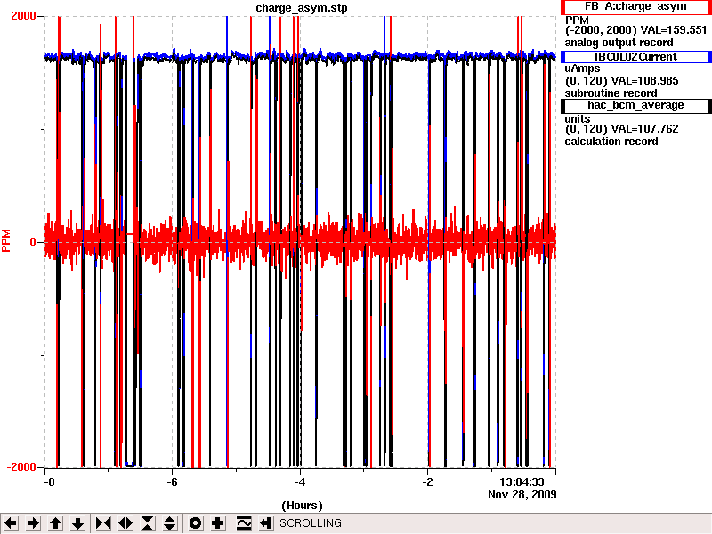Viewport: 712px width, 534px height.
Task: Click the -2 x-axis tick label
Action: click(427, 481)
